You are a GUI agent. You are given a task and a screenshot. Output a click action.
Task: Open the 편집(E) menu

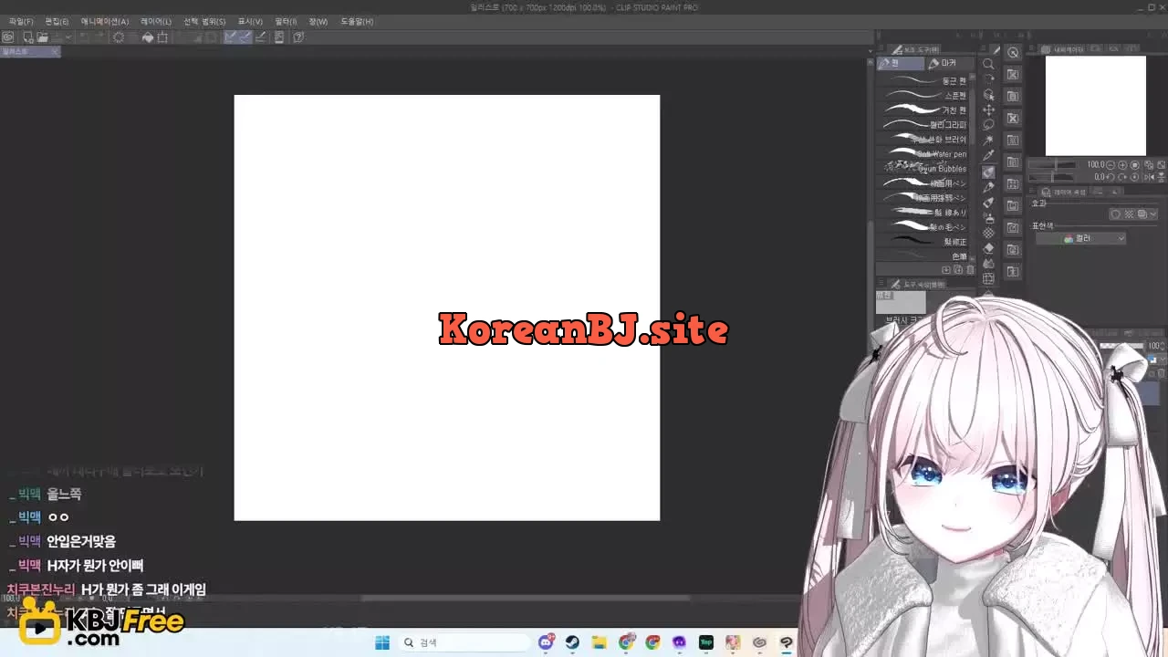coord(57,21)
